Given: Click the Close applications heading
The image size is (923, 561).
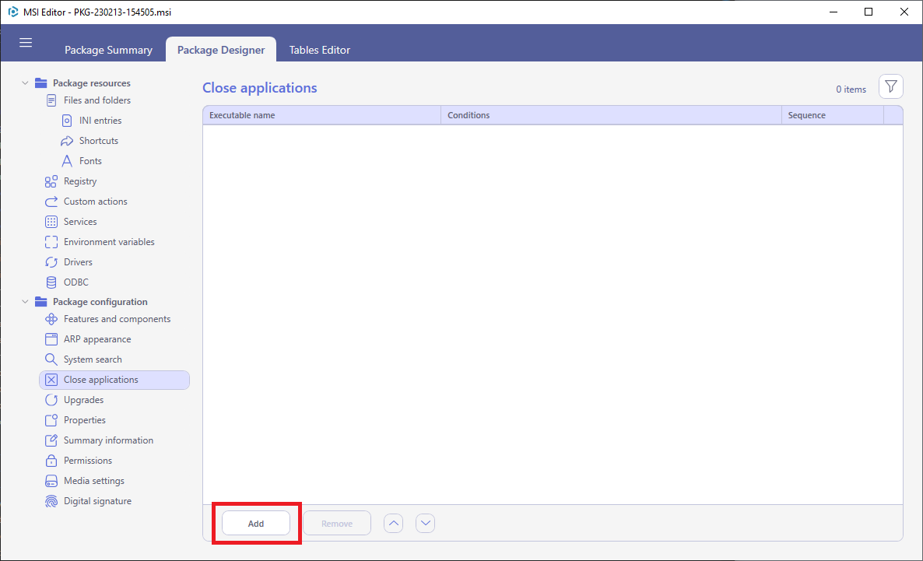Looking at the screenshot, I should (260, 88).
